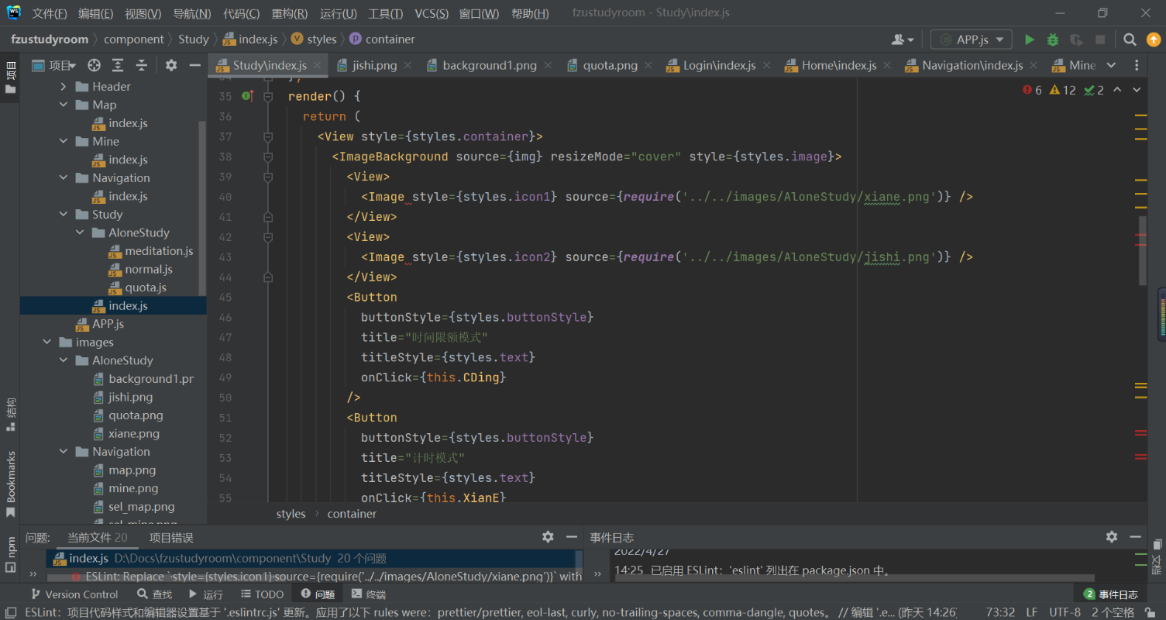
Task: Click the project tree scrollbar
Action: coord(203,207)
